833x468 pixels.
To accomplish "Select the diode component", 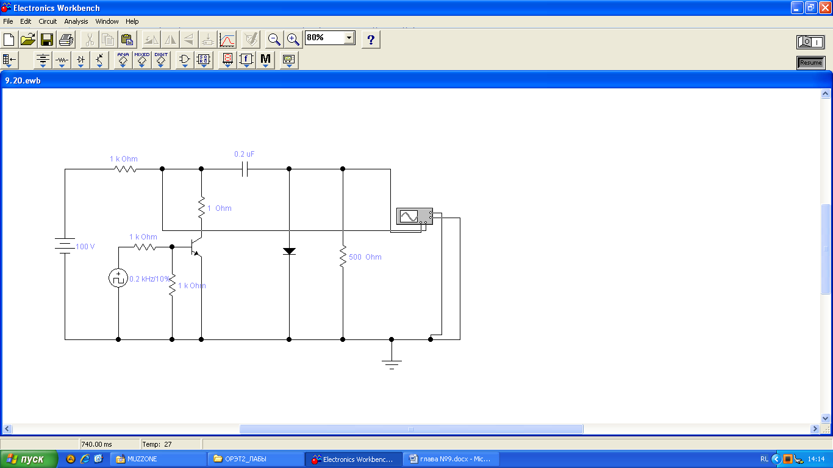I will coord(289,251).
